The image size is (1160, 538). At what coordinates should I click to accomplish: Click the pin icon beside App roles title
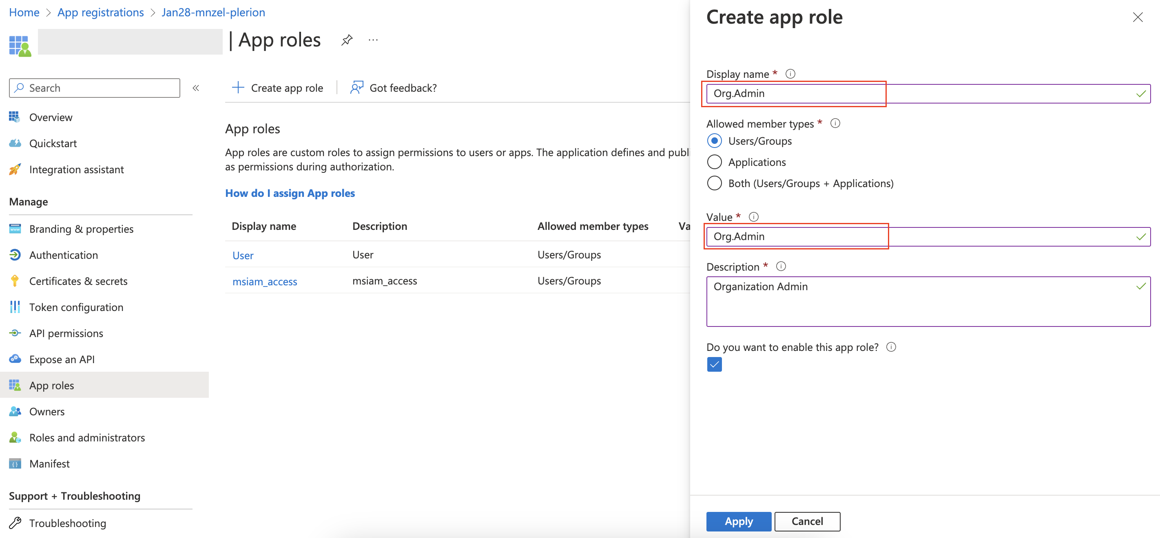click(347, 40)
